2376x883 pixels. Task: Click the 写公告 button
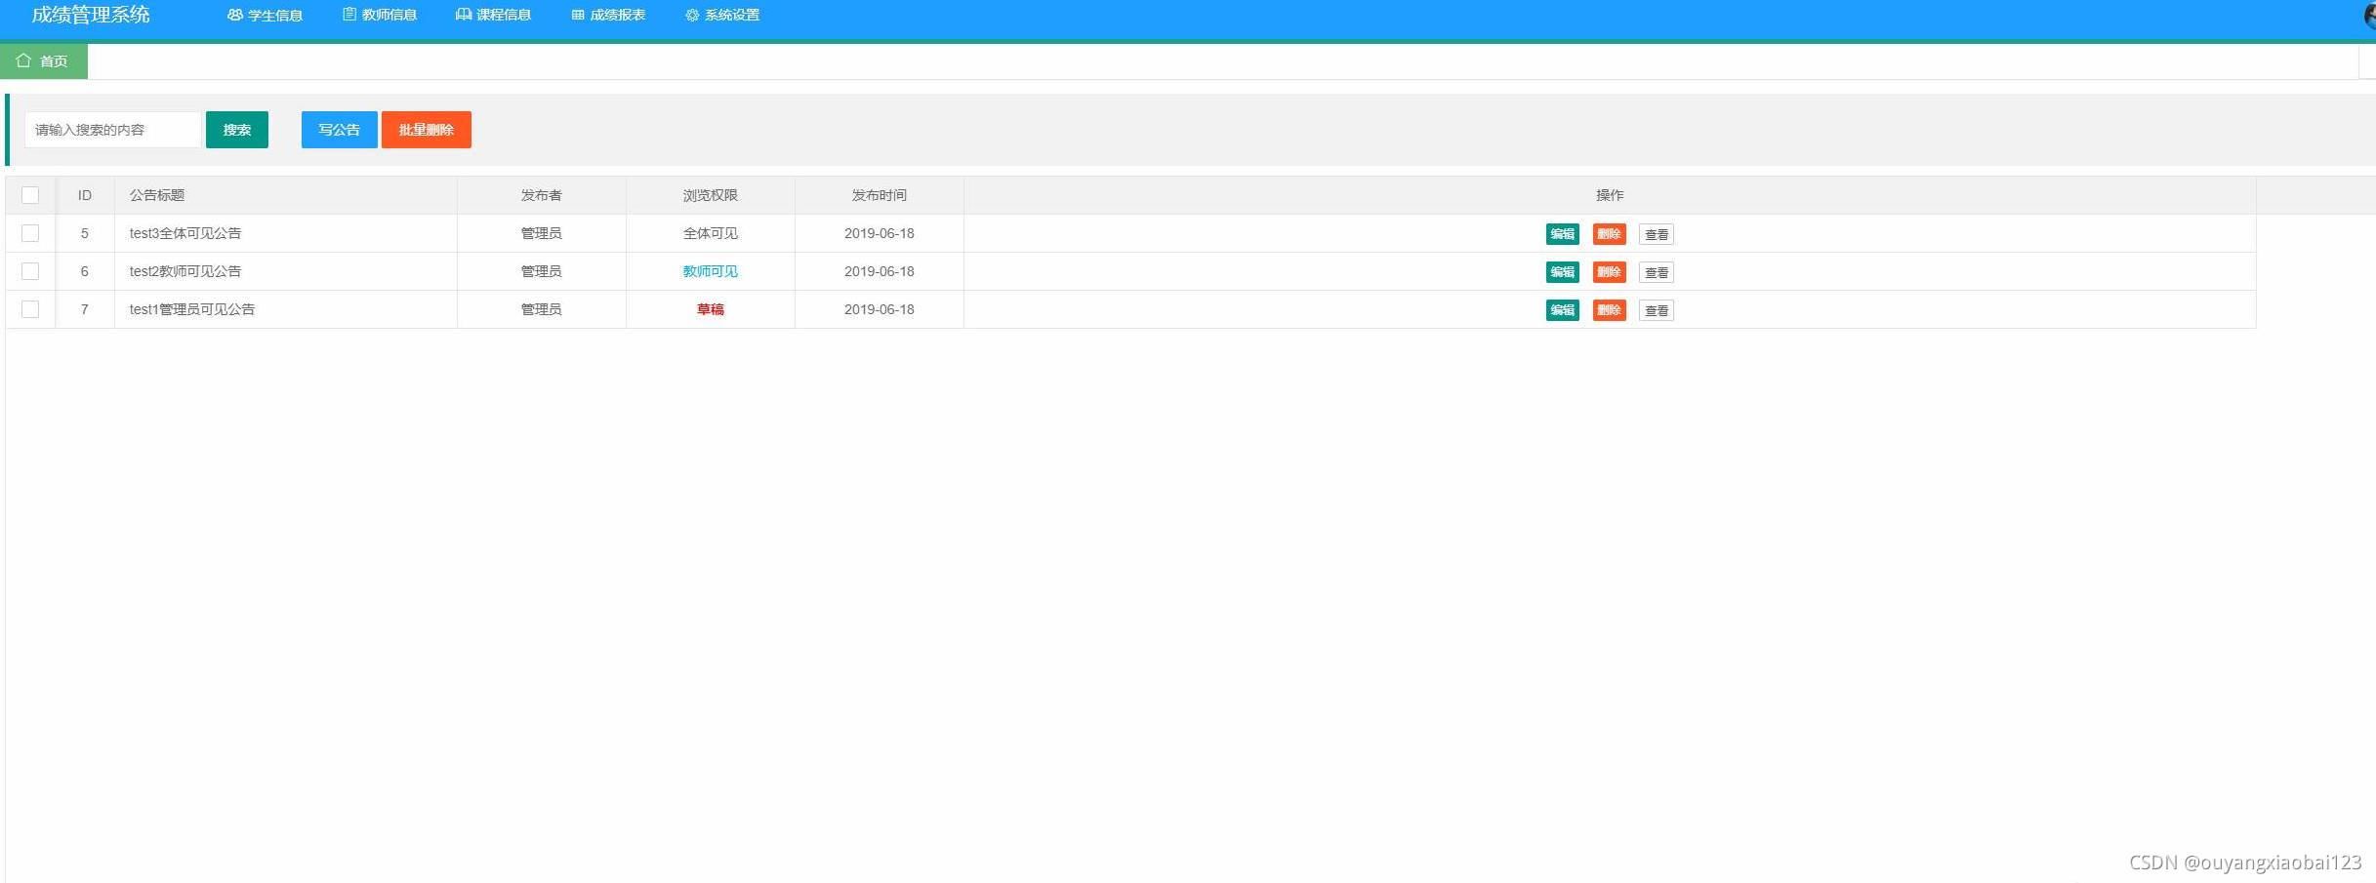point(340,130)
